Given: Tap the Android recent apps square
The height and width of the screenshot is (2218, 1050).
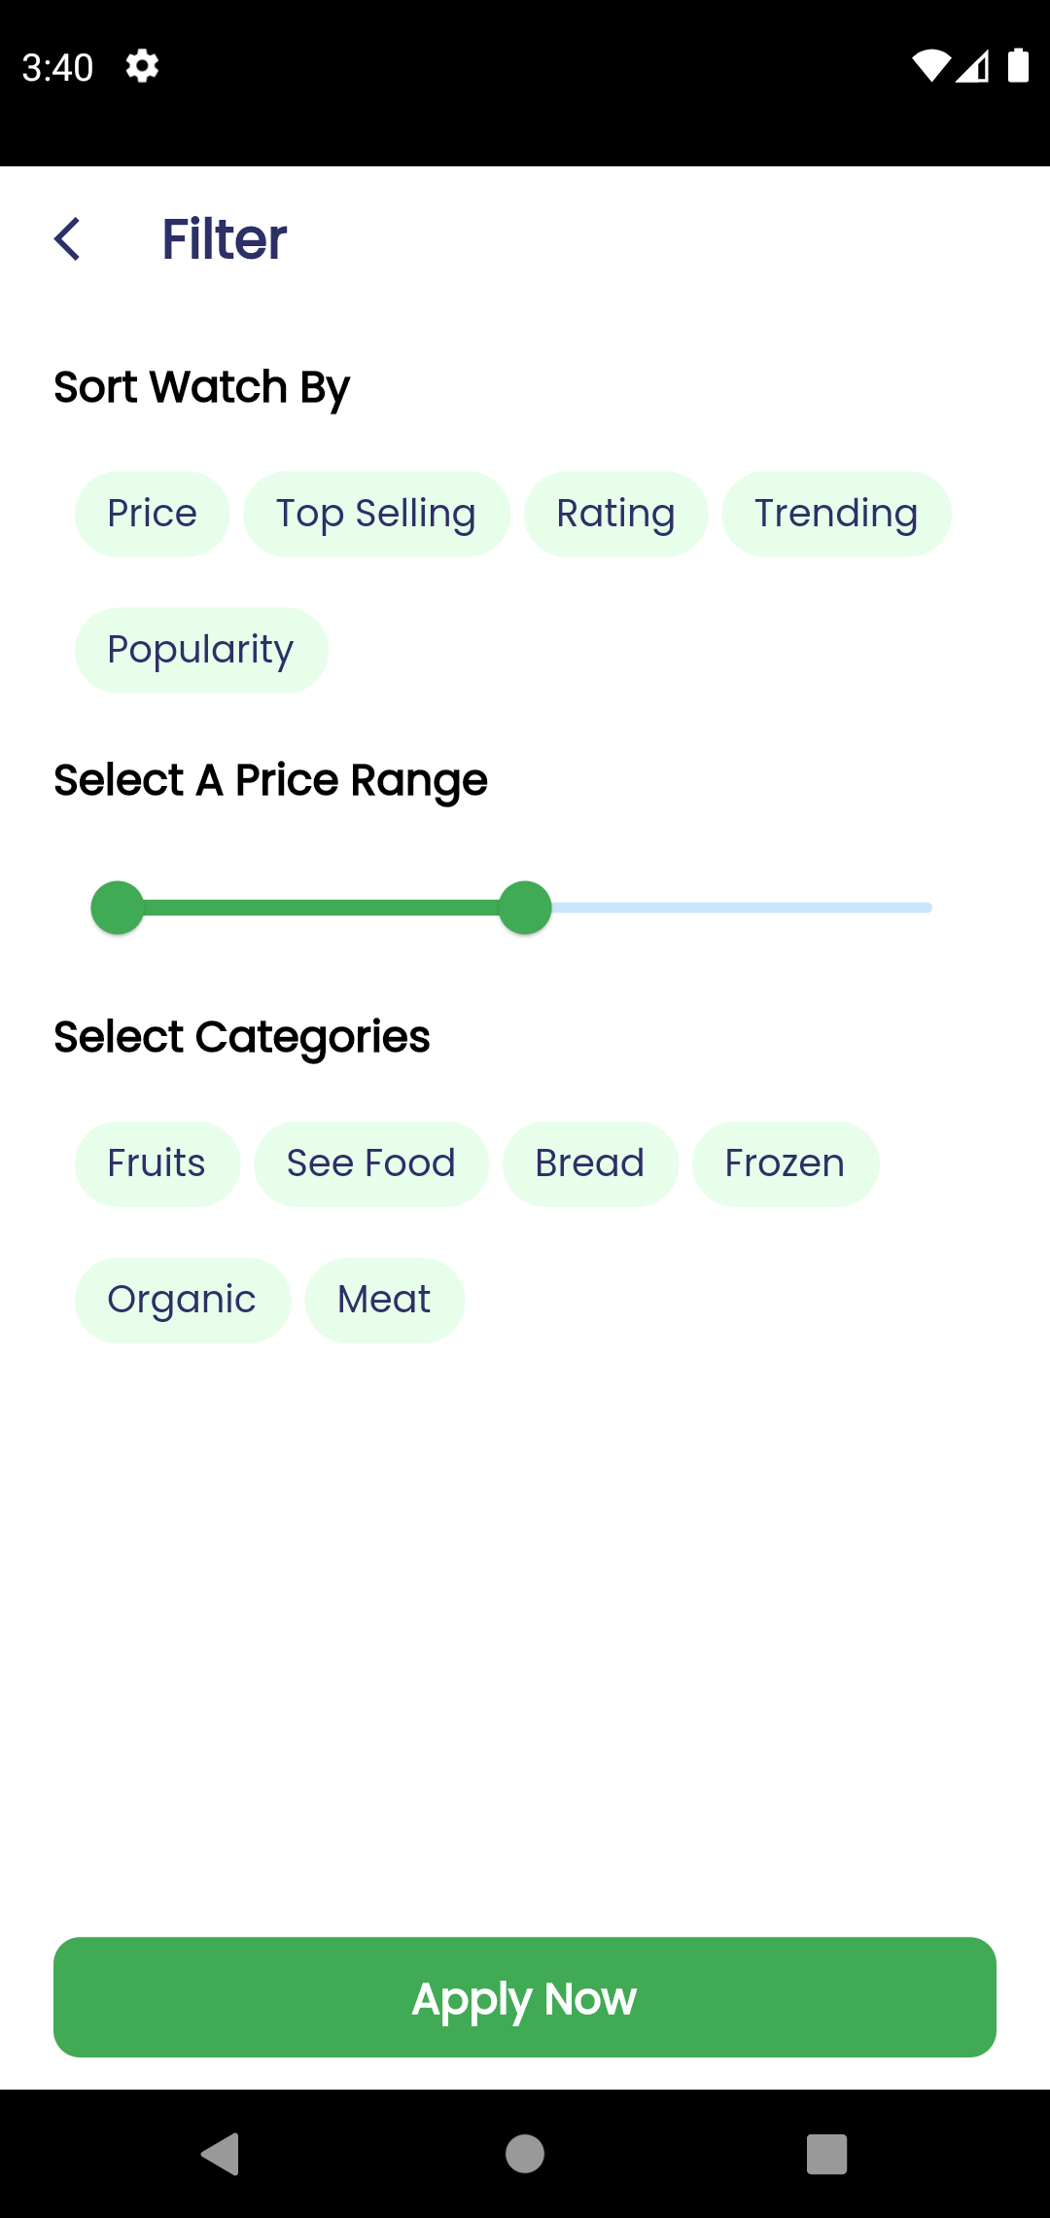Looking at the screenshot, I should (826, 2153).
